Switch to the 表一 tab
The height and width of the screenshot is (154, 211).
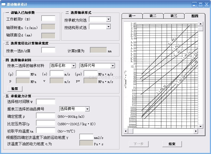tap(132, 16)
